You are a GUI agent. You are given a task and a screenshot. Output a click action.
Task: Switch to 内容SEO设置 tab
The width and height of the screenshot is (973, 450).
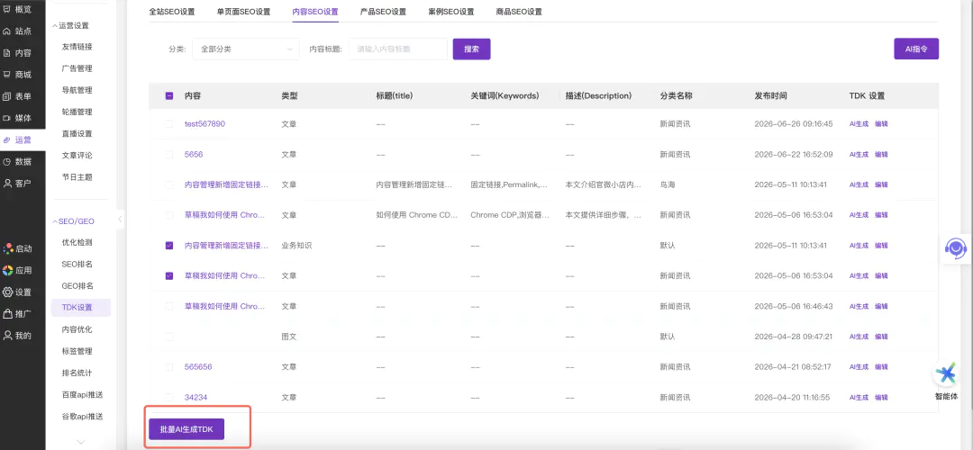point(315,12)
